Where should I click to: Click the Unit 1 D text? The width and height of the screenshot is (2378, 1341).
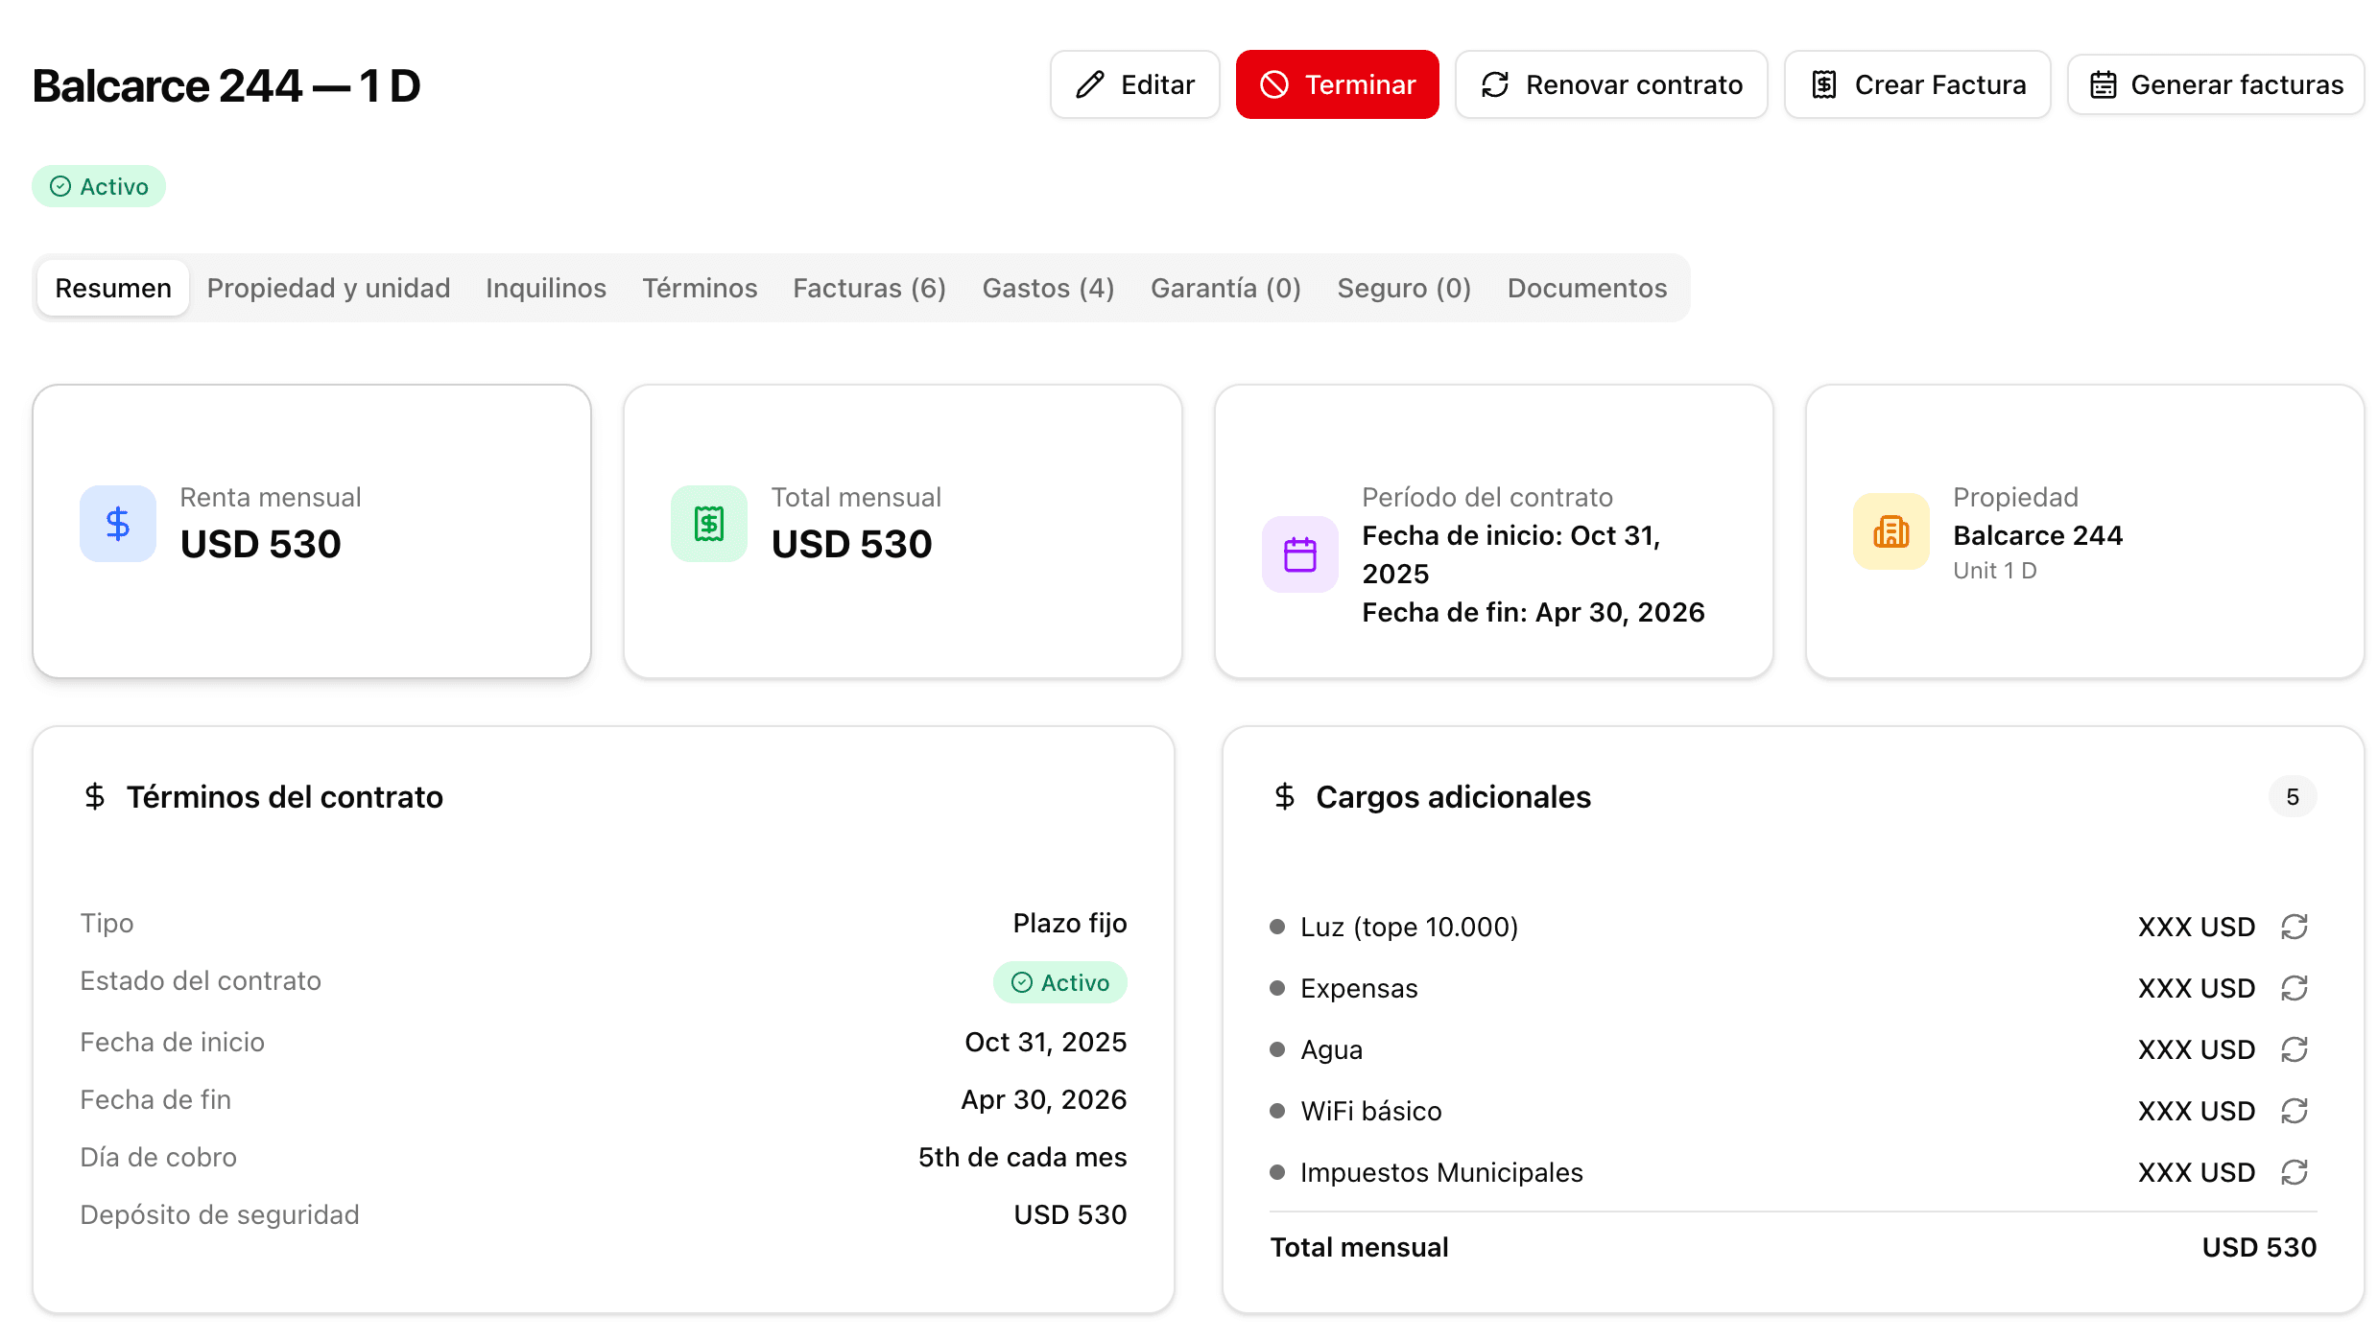(x=1995, y=571)
